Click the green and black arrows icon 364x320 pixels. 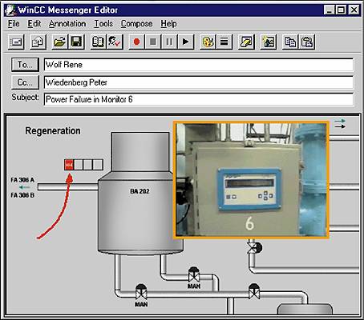pos(340,124)
